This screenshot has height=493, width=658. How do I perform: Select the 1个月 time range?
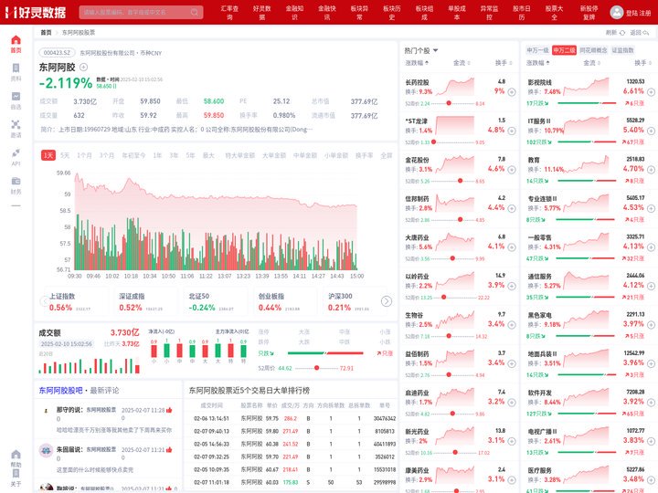[x=84, y=155]
